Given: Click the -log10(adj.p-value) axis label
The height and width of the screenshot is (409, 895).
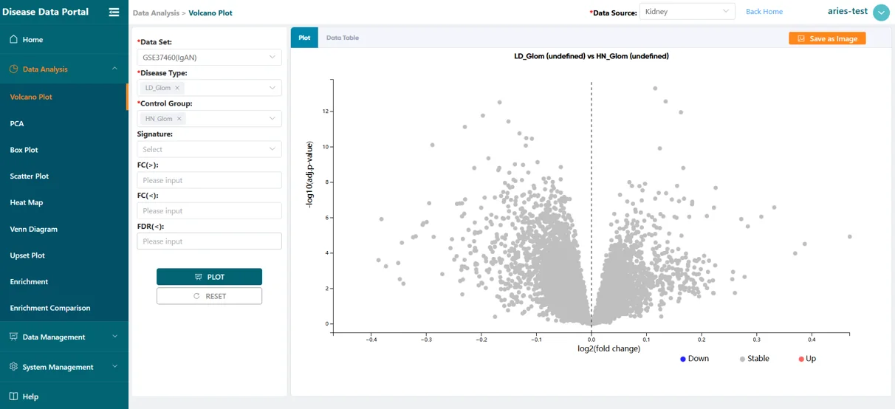Looking at the screenshot, I should pos(310,173).
